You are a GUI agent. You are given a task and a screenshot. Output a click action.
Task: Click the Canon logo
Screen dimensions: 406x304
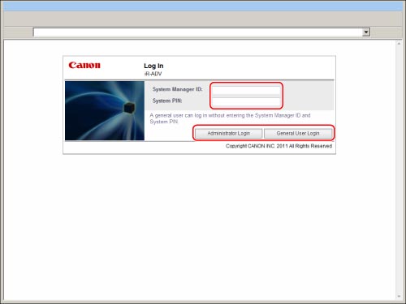coord(84,66)
